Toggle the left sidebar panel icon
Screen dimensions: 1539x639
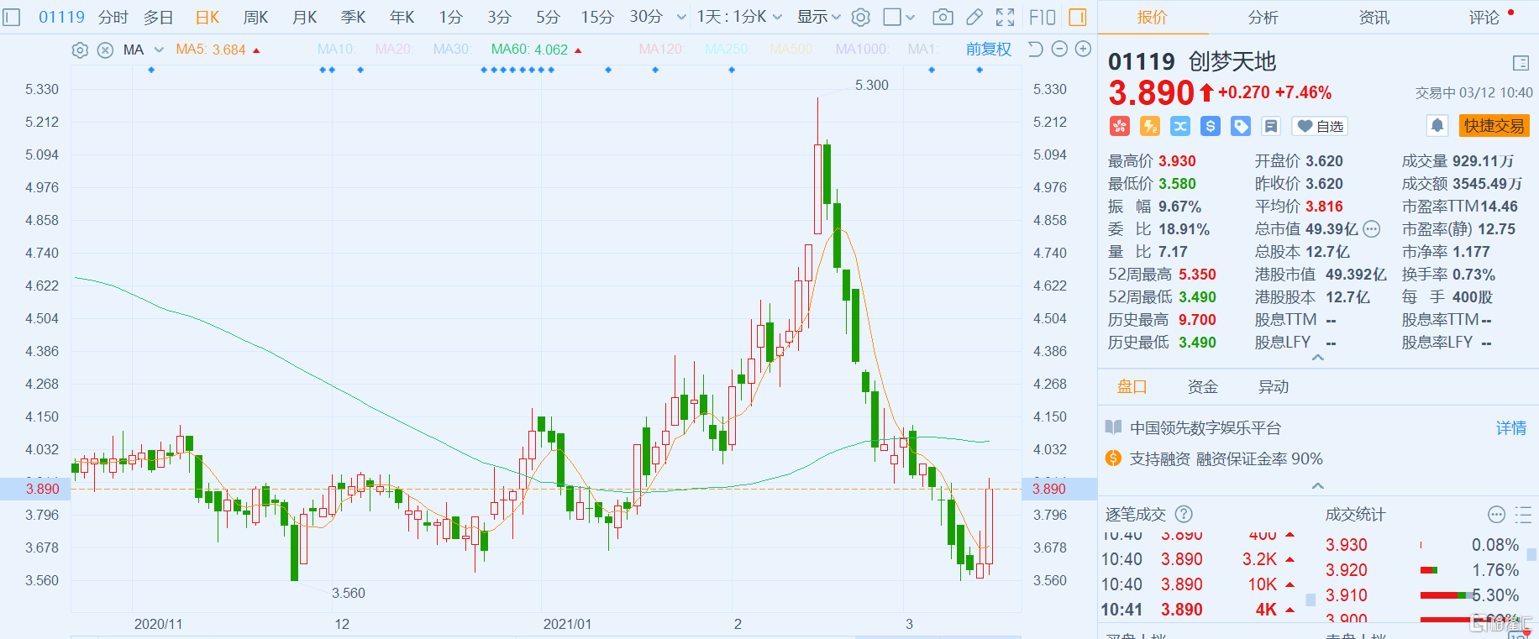[x=12, y=17]
